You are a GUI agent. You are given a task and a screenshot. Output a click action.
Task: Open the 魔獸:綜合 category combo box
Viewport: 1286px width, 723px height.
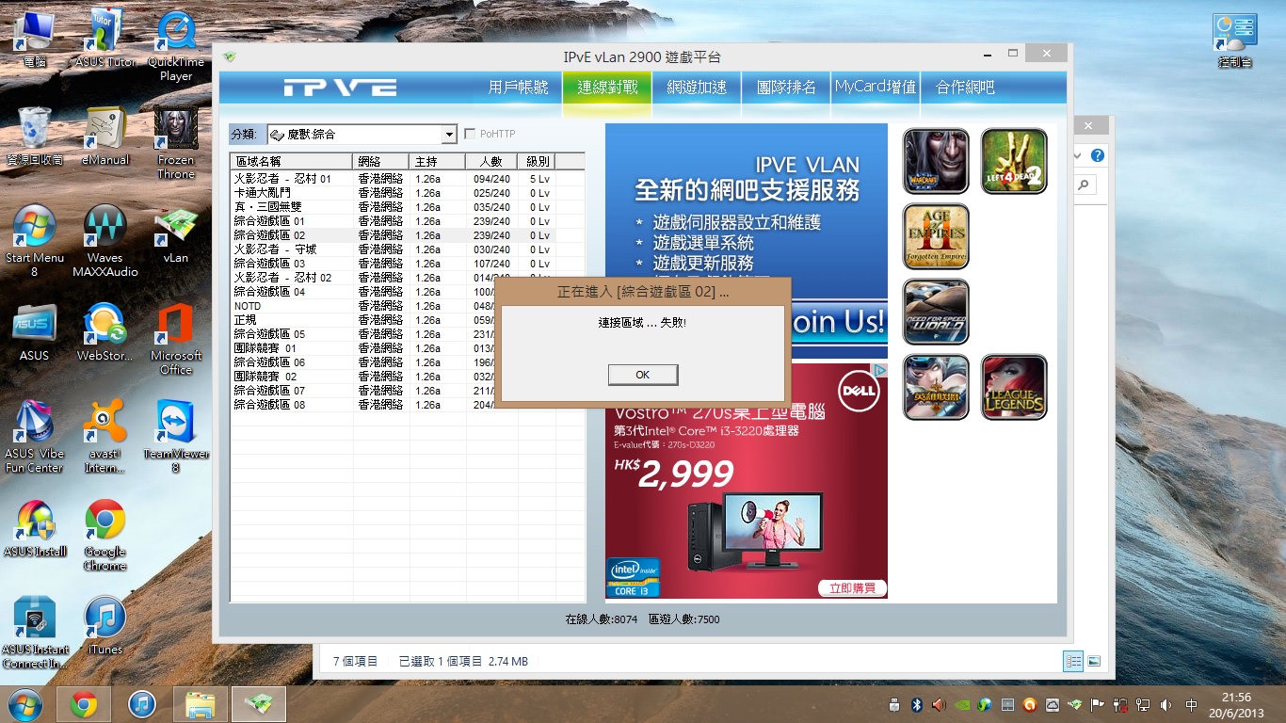click(362, 135)
